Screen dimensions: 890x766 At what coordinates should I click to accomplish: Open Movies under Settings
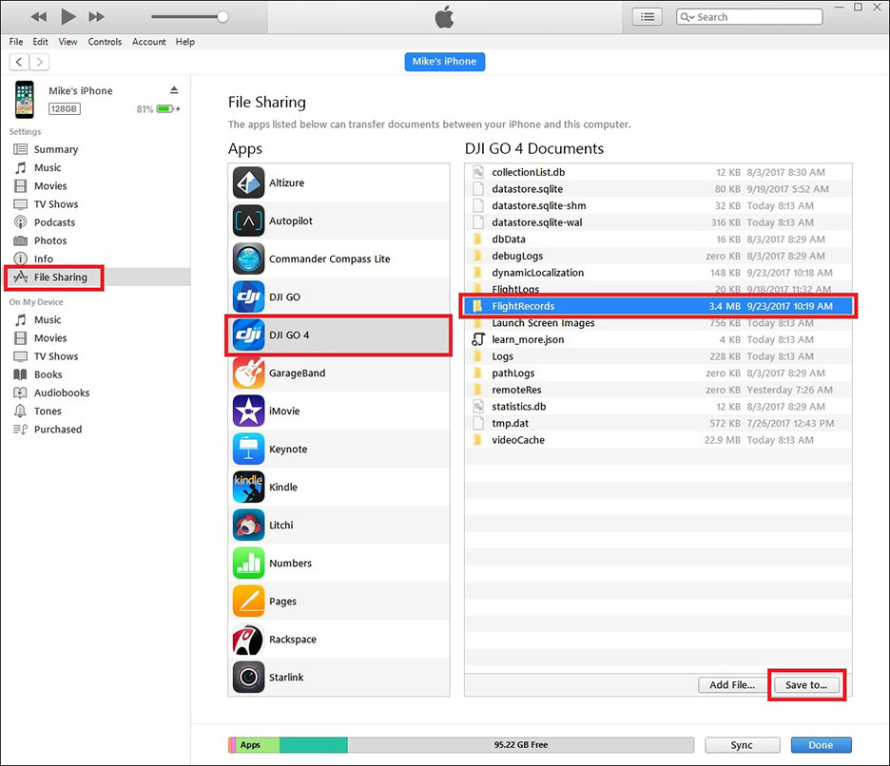(x=50, y=185)
